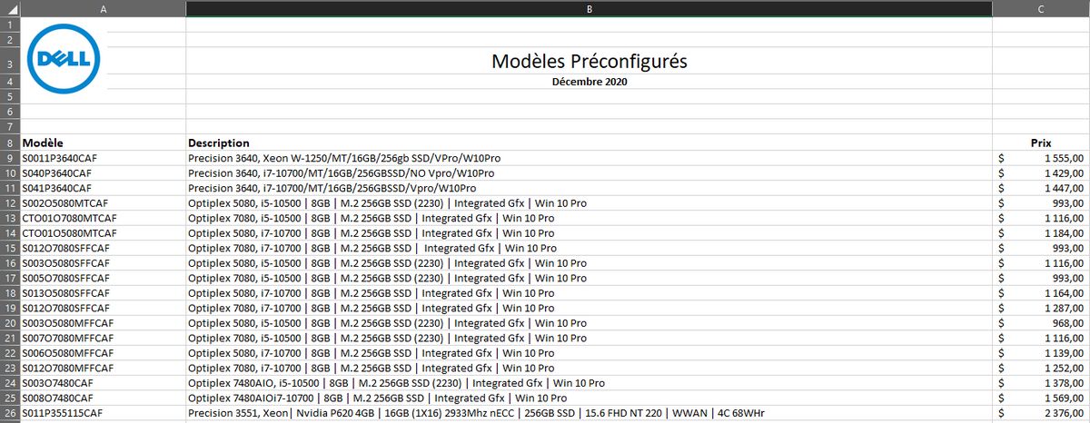Select the Modèle column heading cell
Image resolution: width=1090 pixels, height=423 pixels.
point(44,143)
